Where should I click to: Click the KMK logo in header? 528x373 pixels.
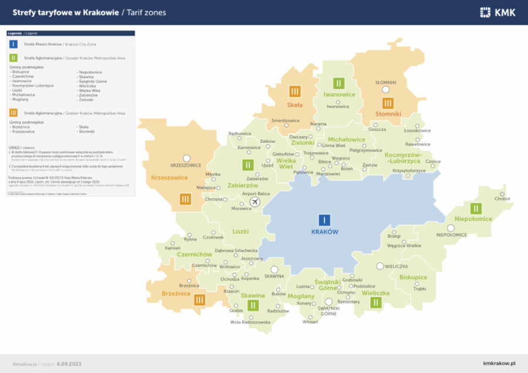[497, 12]
